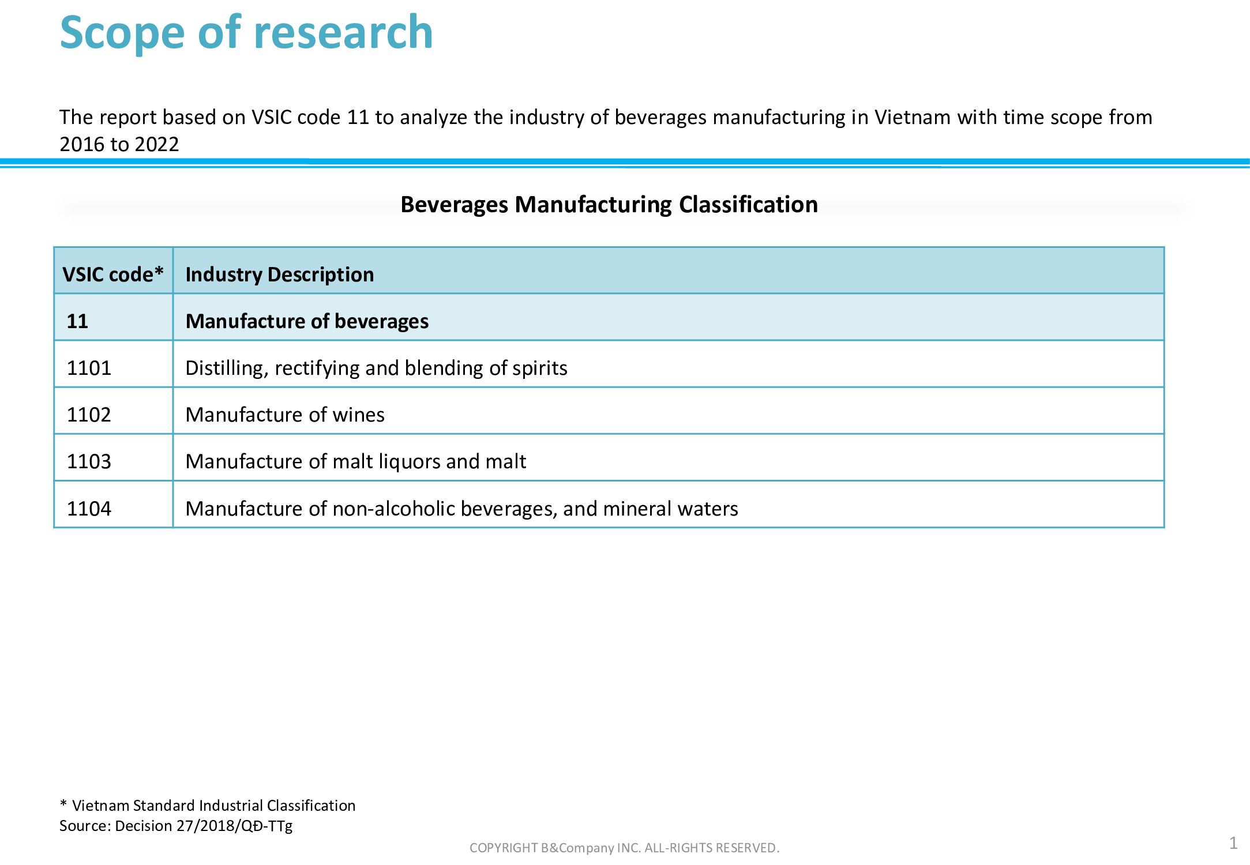Click the 'Manufacture of beverages' cell
This screenshot has height=865, width=1250.
click(307, 321)
